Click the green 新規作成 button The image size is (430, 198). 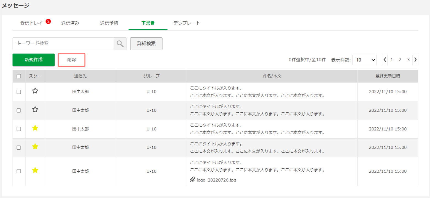[34, 60]
